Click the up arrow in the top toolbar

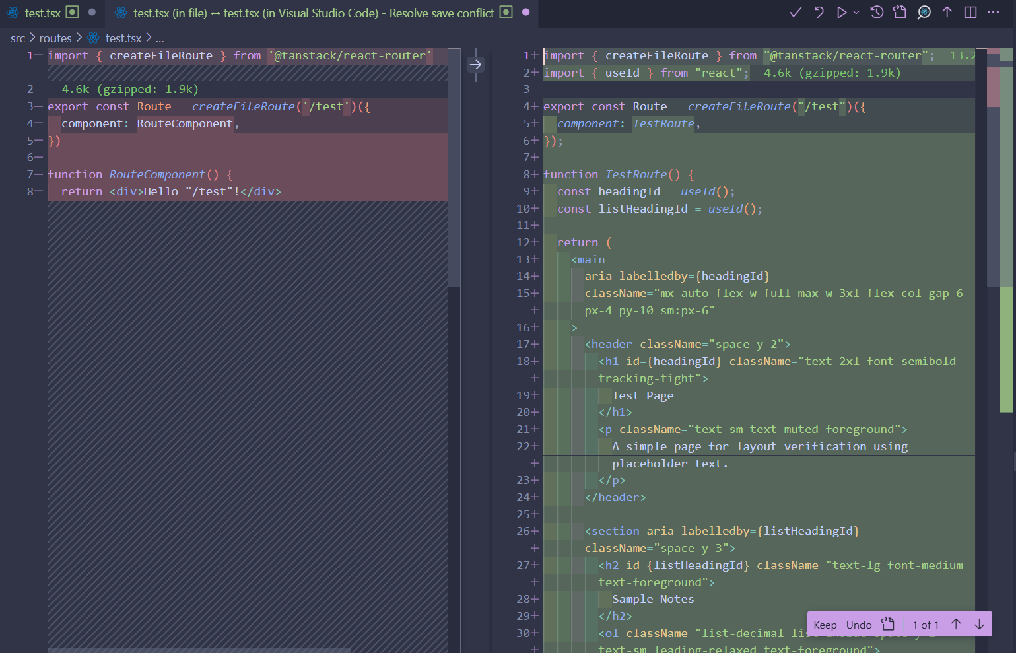click(x=947, y=13)
